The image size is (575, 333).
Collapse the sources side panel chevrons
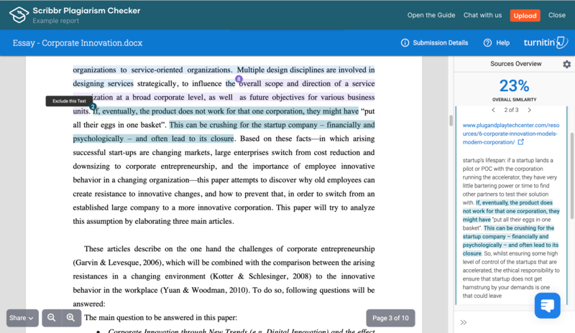pos(464,322)
